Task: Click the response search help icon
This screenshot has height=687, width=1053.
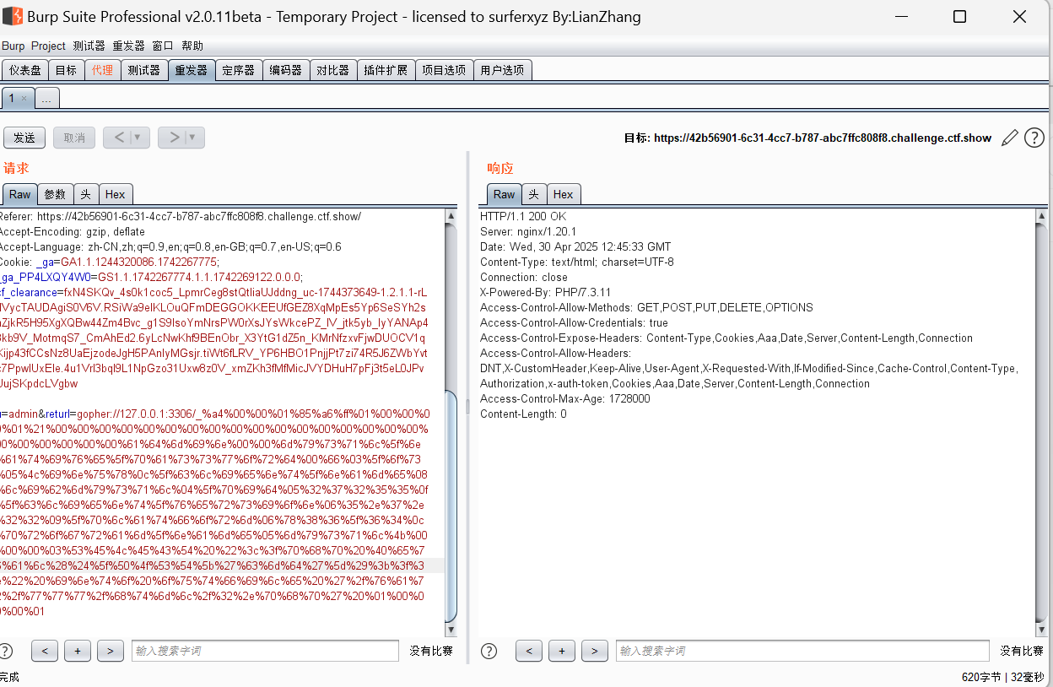Action: pyautogui.click(x=489, y=651)
